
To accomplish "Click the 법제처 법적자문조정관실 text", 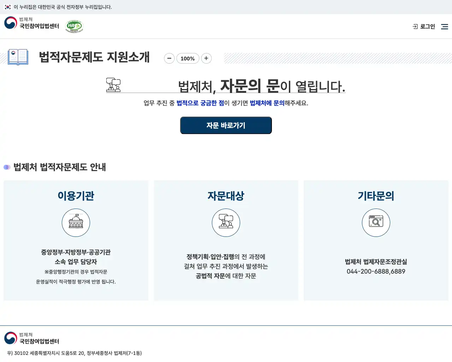I will click(x=376, y=262).
